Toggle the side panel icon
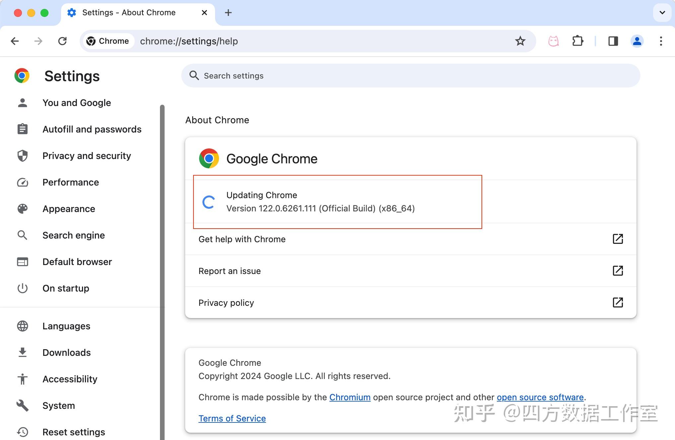Screen dimensions: 675x440 tap(613, 41)
